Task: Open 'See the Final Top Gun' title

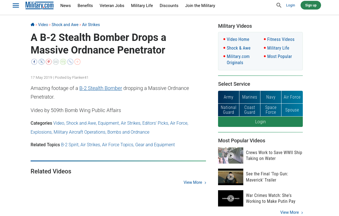Action: (x=267, y=177)
